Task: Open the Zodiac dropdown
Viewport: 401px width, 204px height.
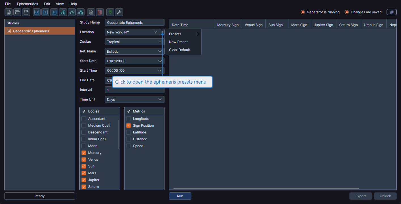Action: click(x=134, y=42)
